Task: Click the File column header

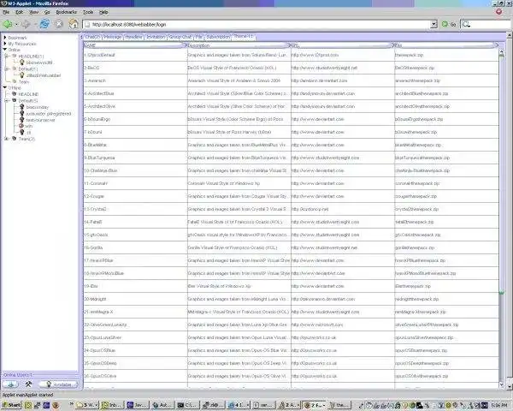Action: (446, 45)
